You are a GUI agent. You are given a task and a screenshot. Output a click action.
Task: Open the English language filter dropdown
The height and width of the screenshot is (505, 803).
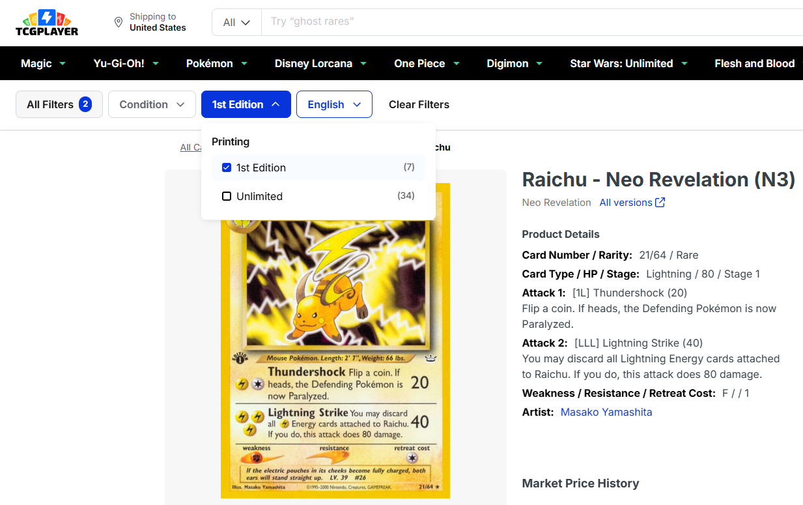(x=334, y=104)
